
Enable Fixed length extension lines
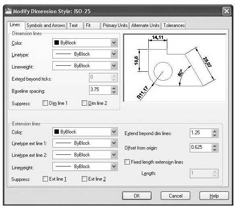tap(127, 162)
